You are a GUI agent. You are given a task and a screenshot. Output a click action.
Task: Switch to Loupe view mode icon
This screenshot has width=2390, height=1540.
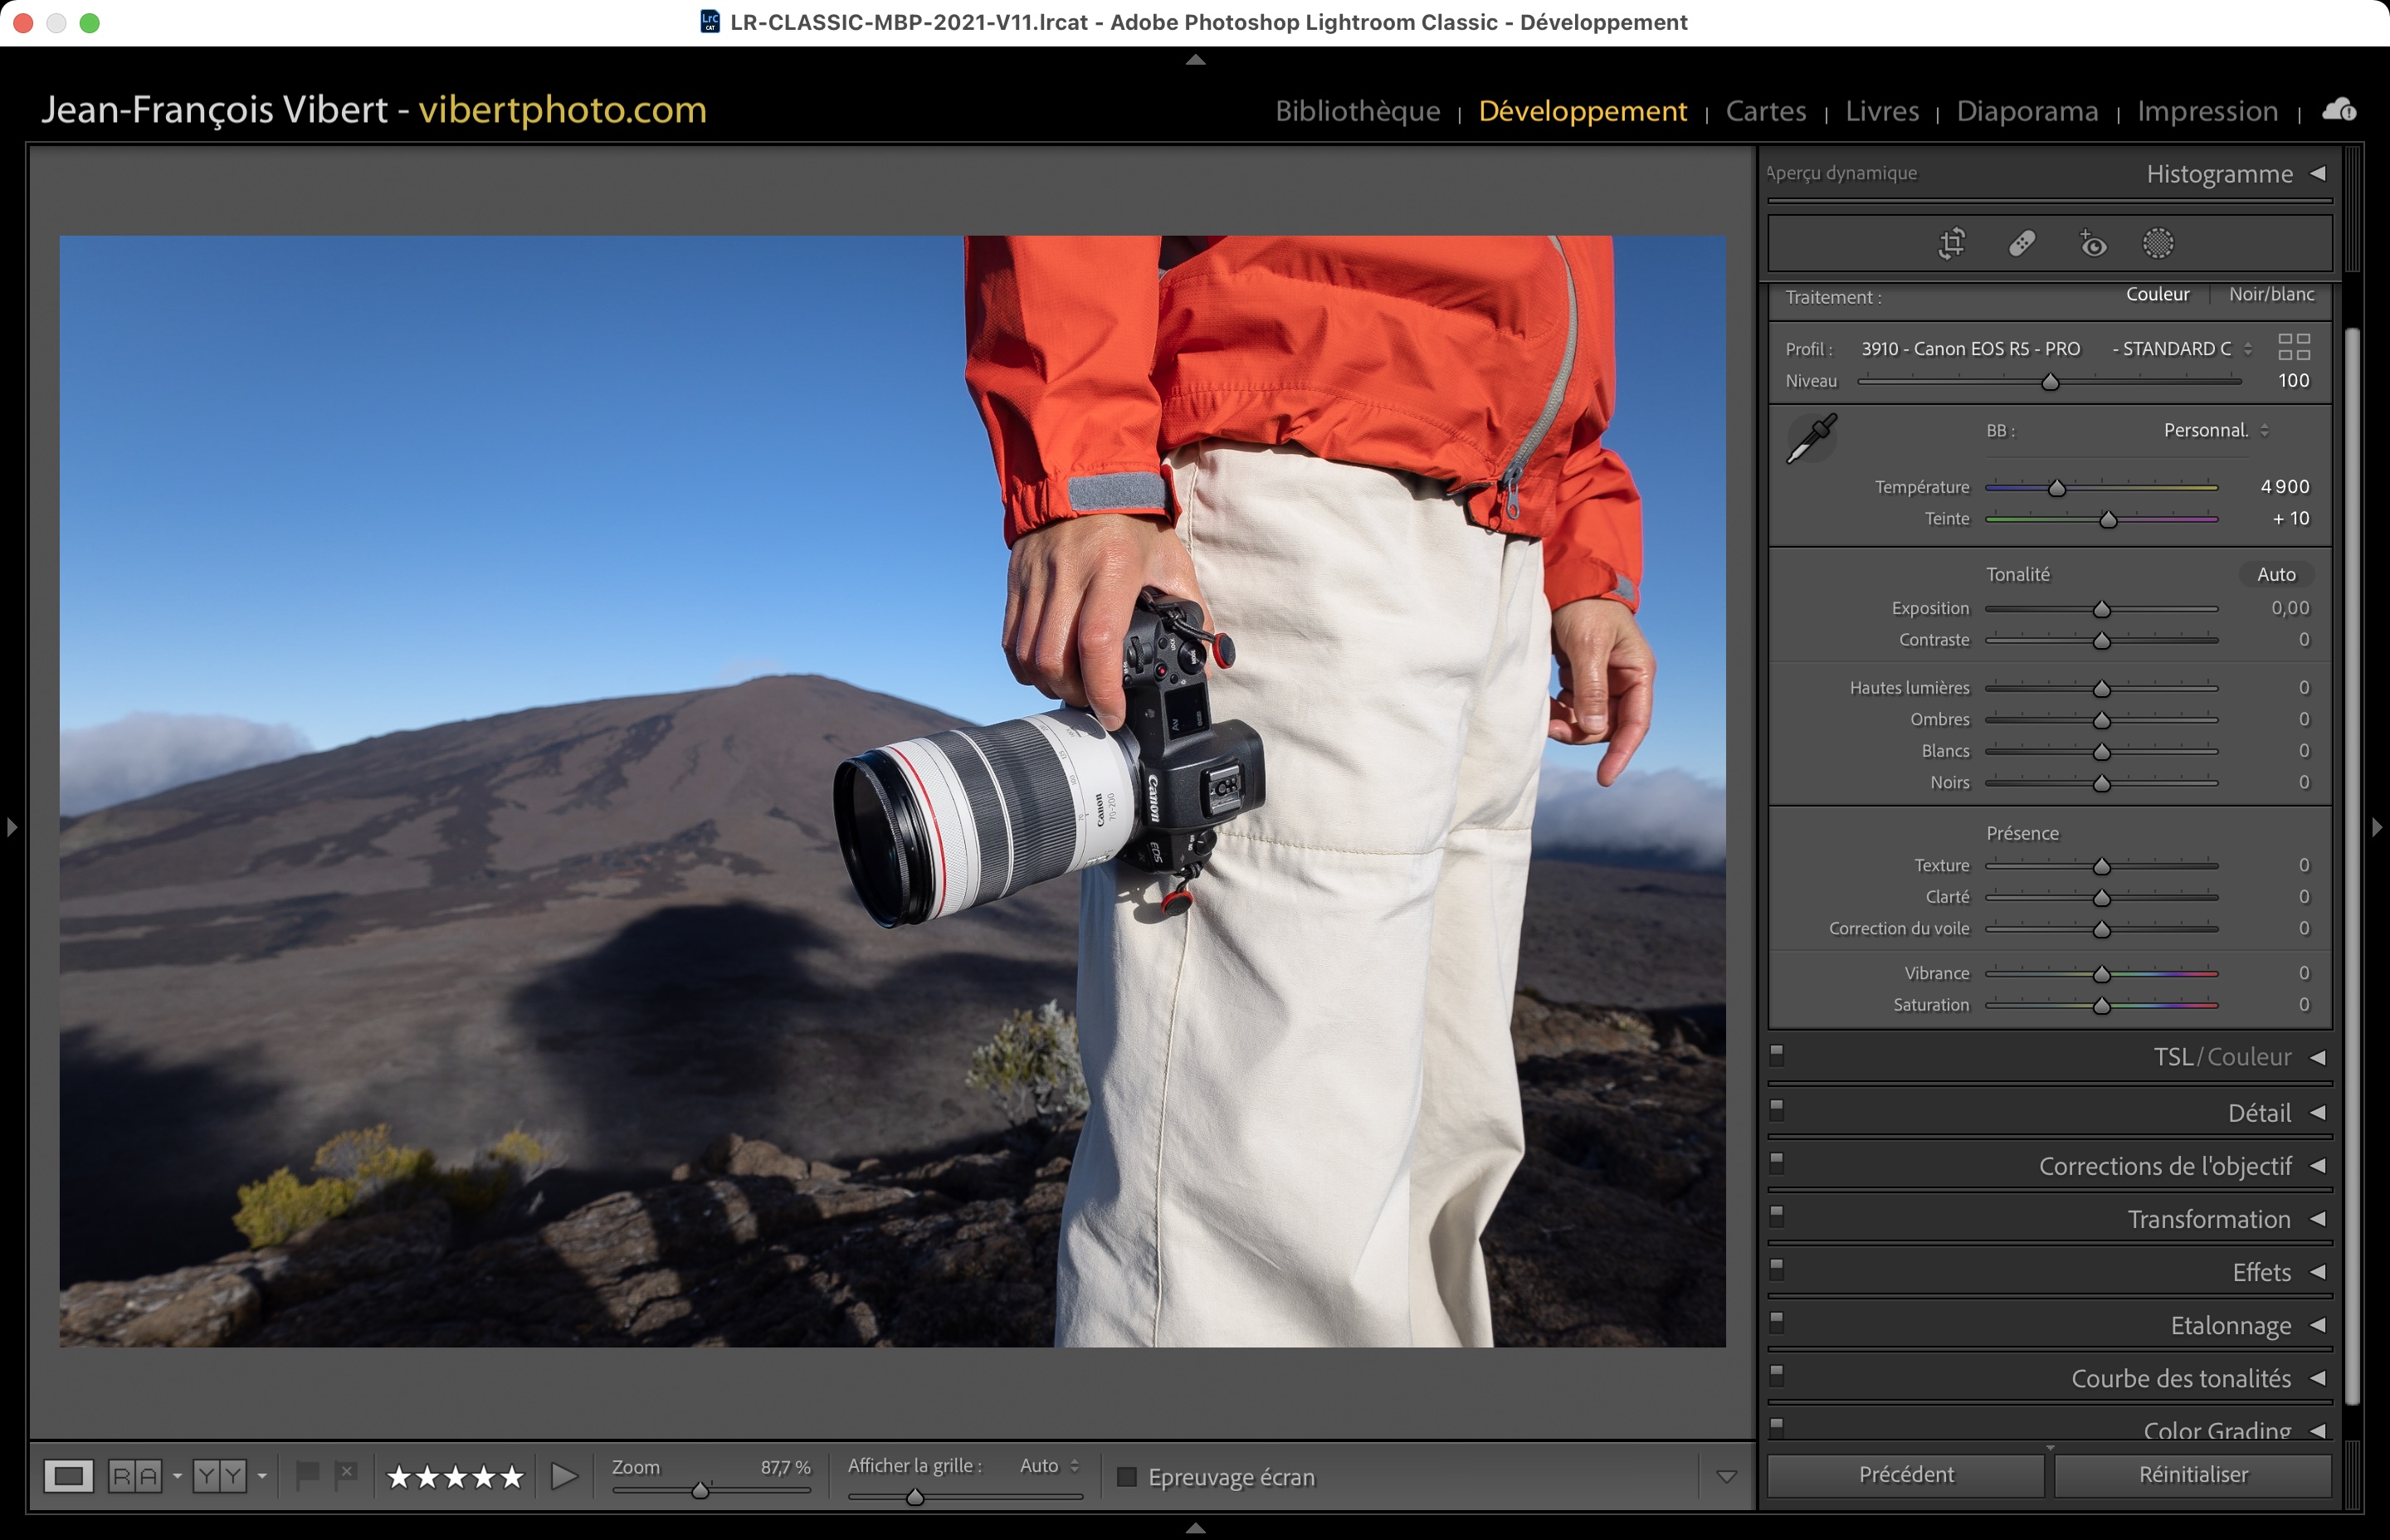(x=69, y=1476)
